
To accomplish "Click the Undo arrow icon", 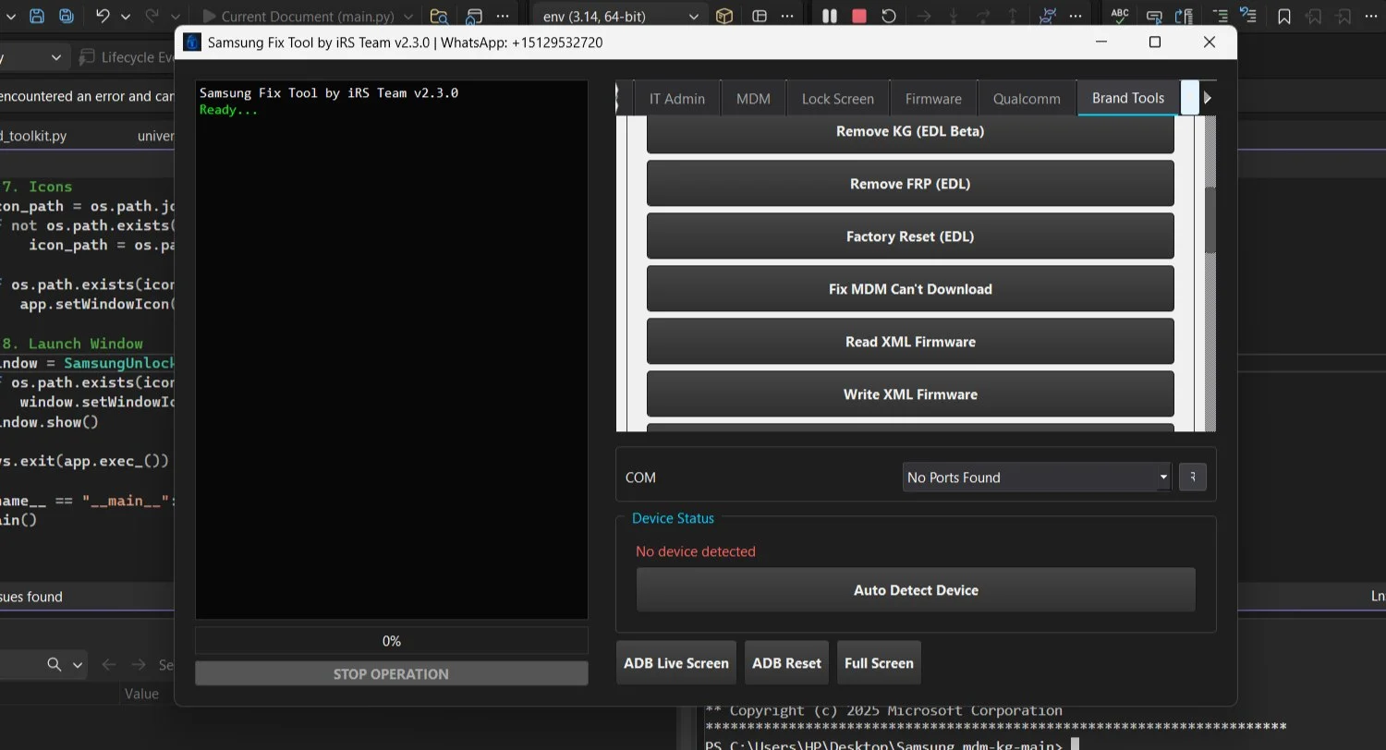I will tap(103, 17).
